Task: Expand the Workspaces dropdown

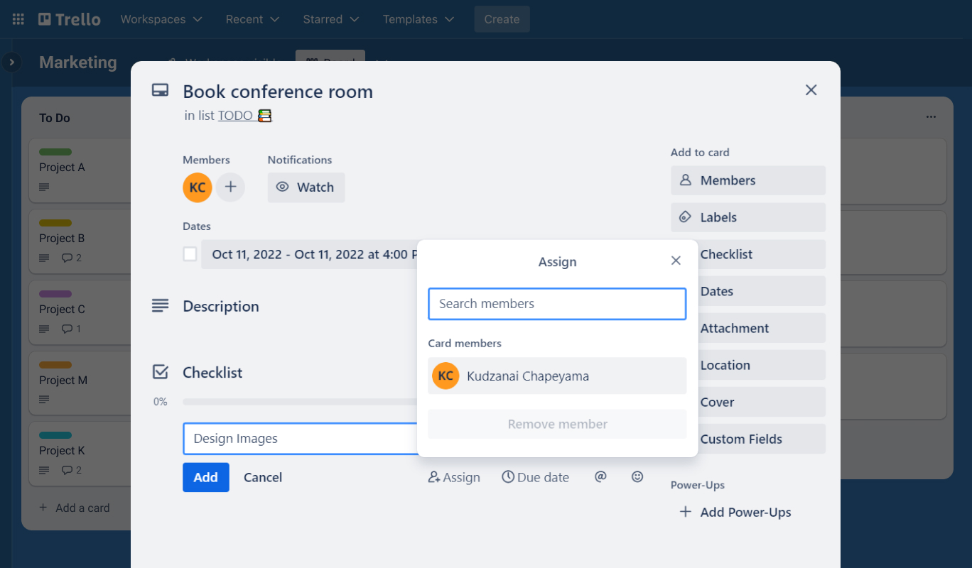Action: tap(161, 19)
